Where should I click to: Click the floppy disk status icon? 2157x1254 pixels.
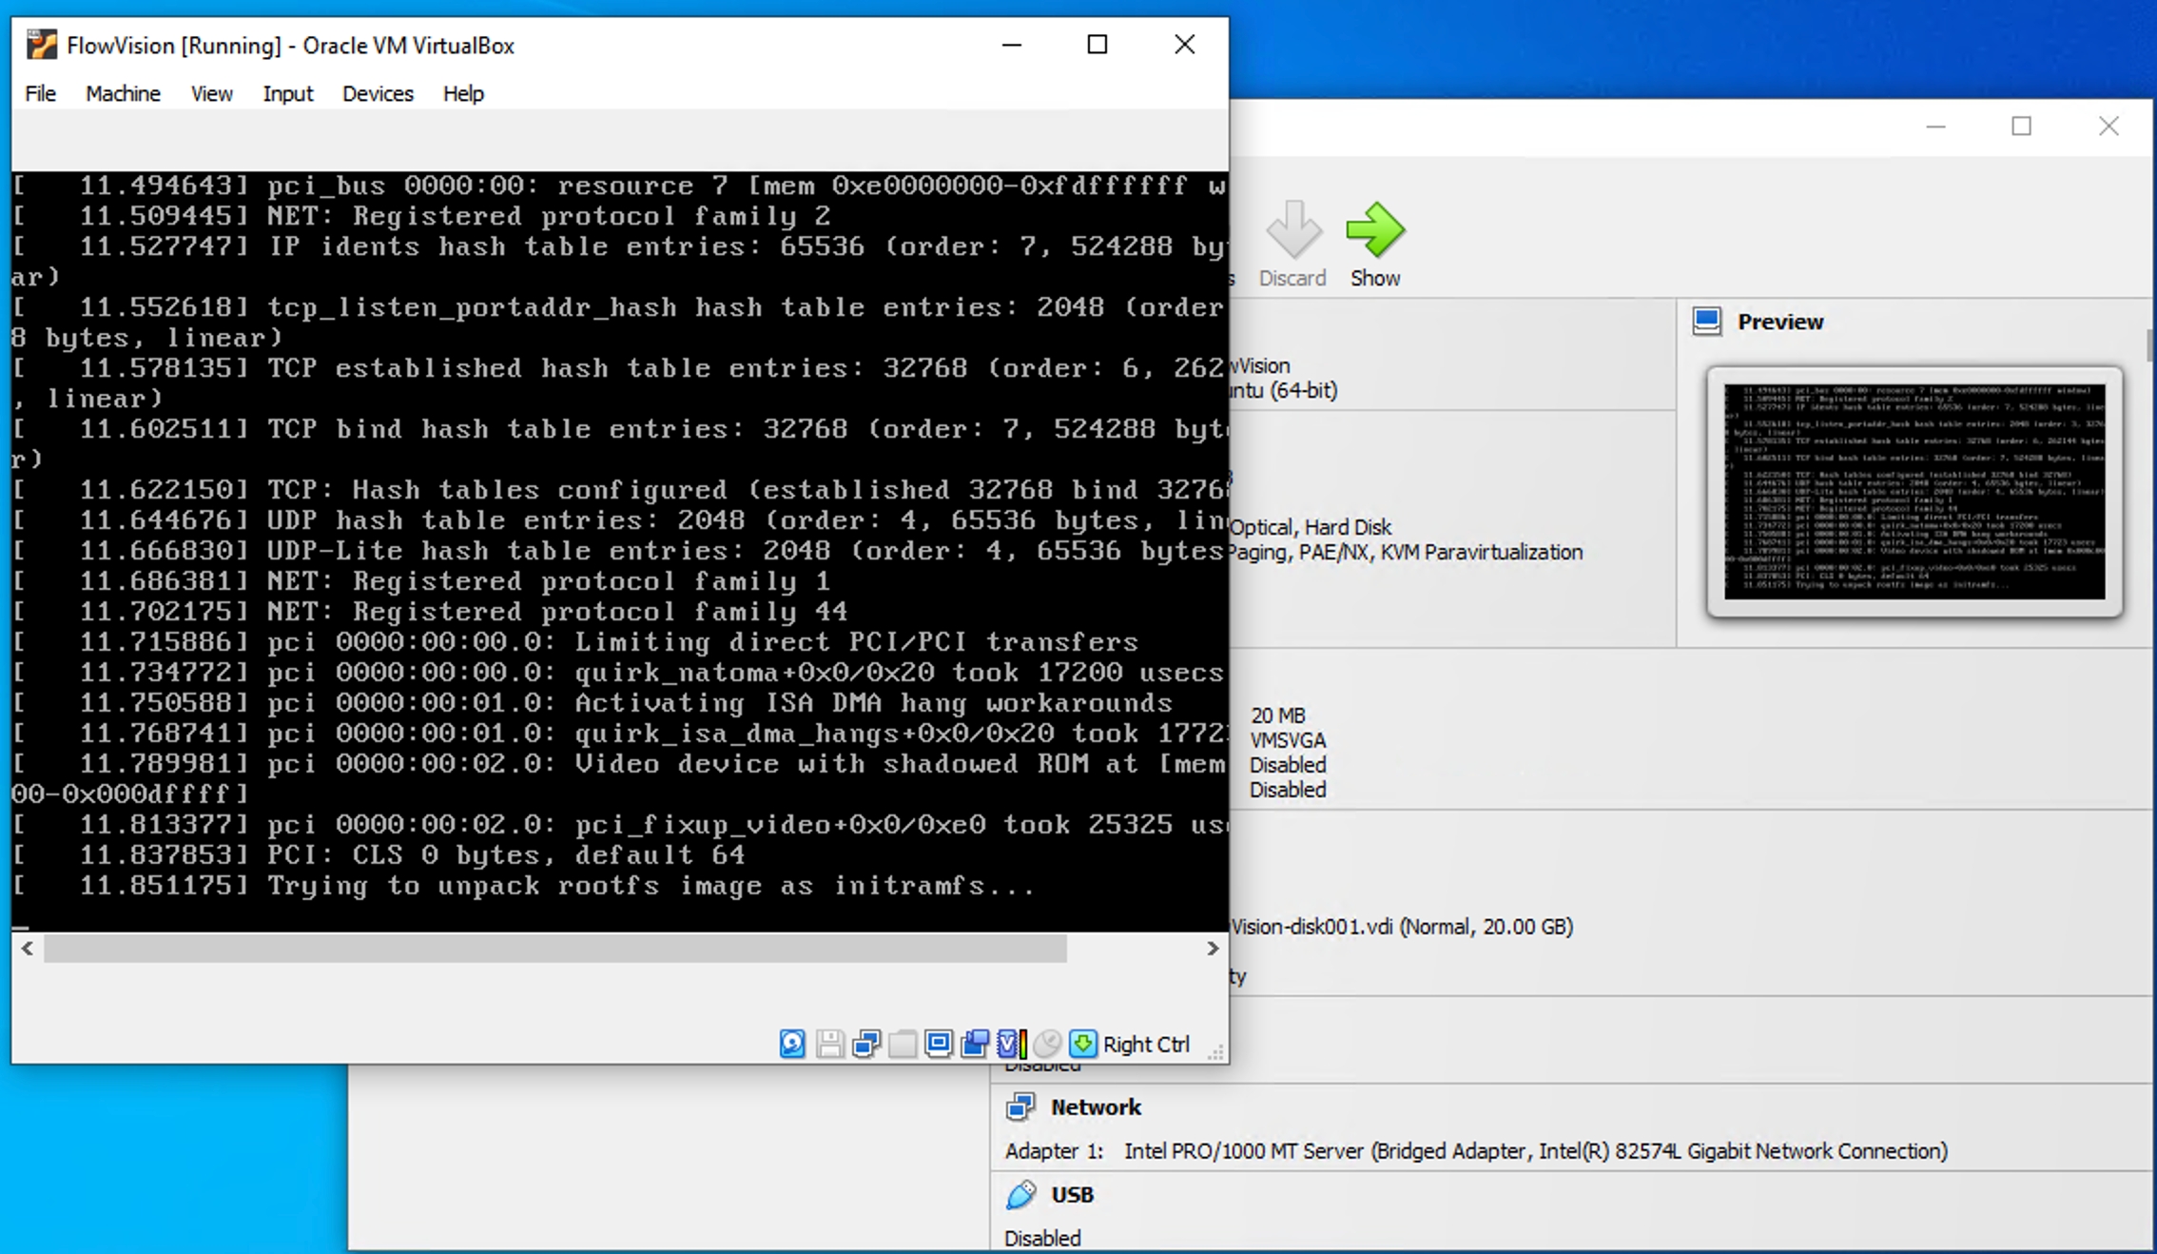coord(829,1044)
